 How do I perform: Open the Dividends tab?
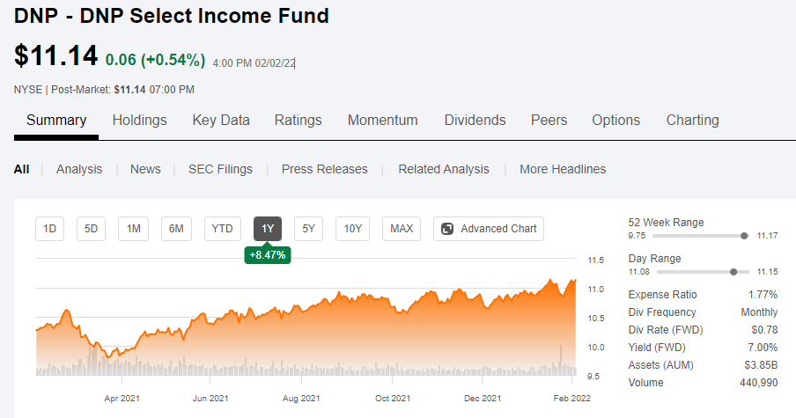click(x=475, y=121)
